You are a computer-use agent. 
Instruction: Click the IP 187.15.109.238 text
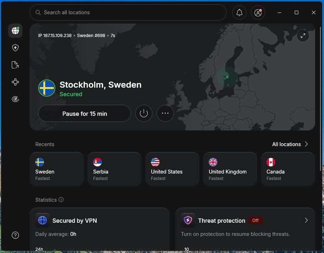point(55,36)
